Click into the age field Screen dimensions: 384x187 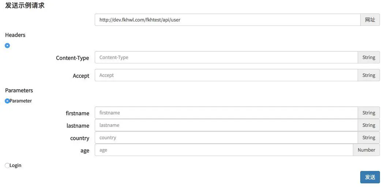tap(223, 150)
